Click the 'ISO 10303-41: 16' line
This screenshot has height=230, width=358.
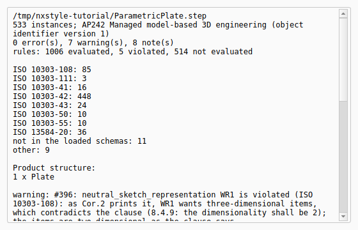coord(50,87)
